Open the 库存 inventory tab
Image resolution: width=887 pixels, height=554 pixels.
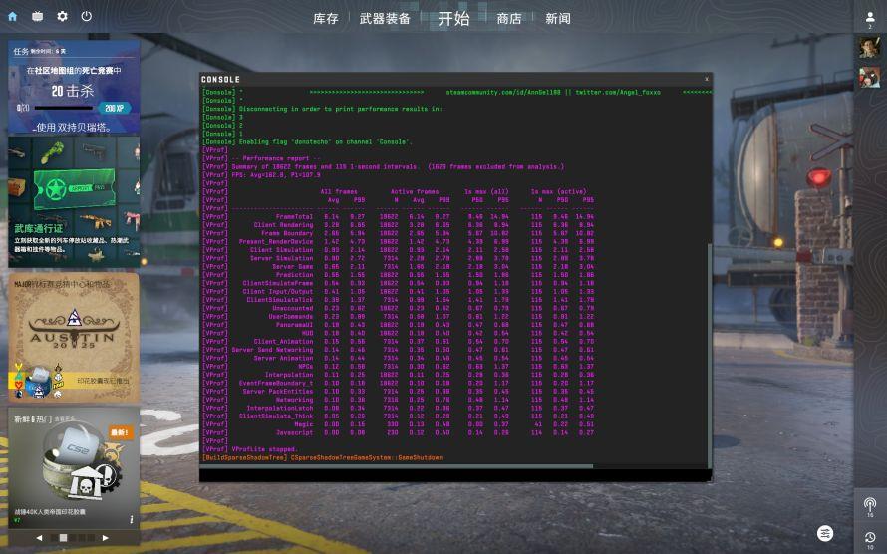[326, 19]
